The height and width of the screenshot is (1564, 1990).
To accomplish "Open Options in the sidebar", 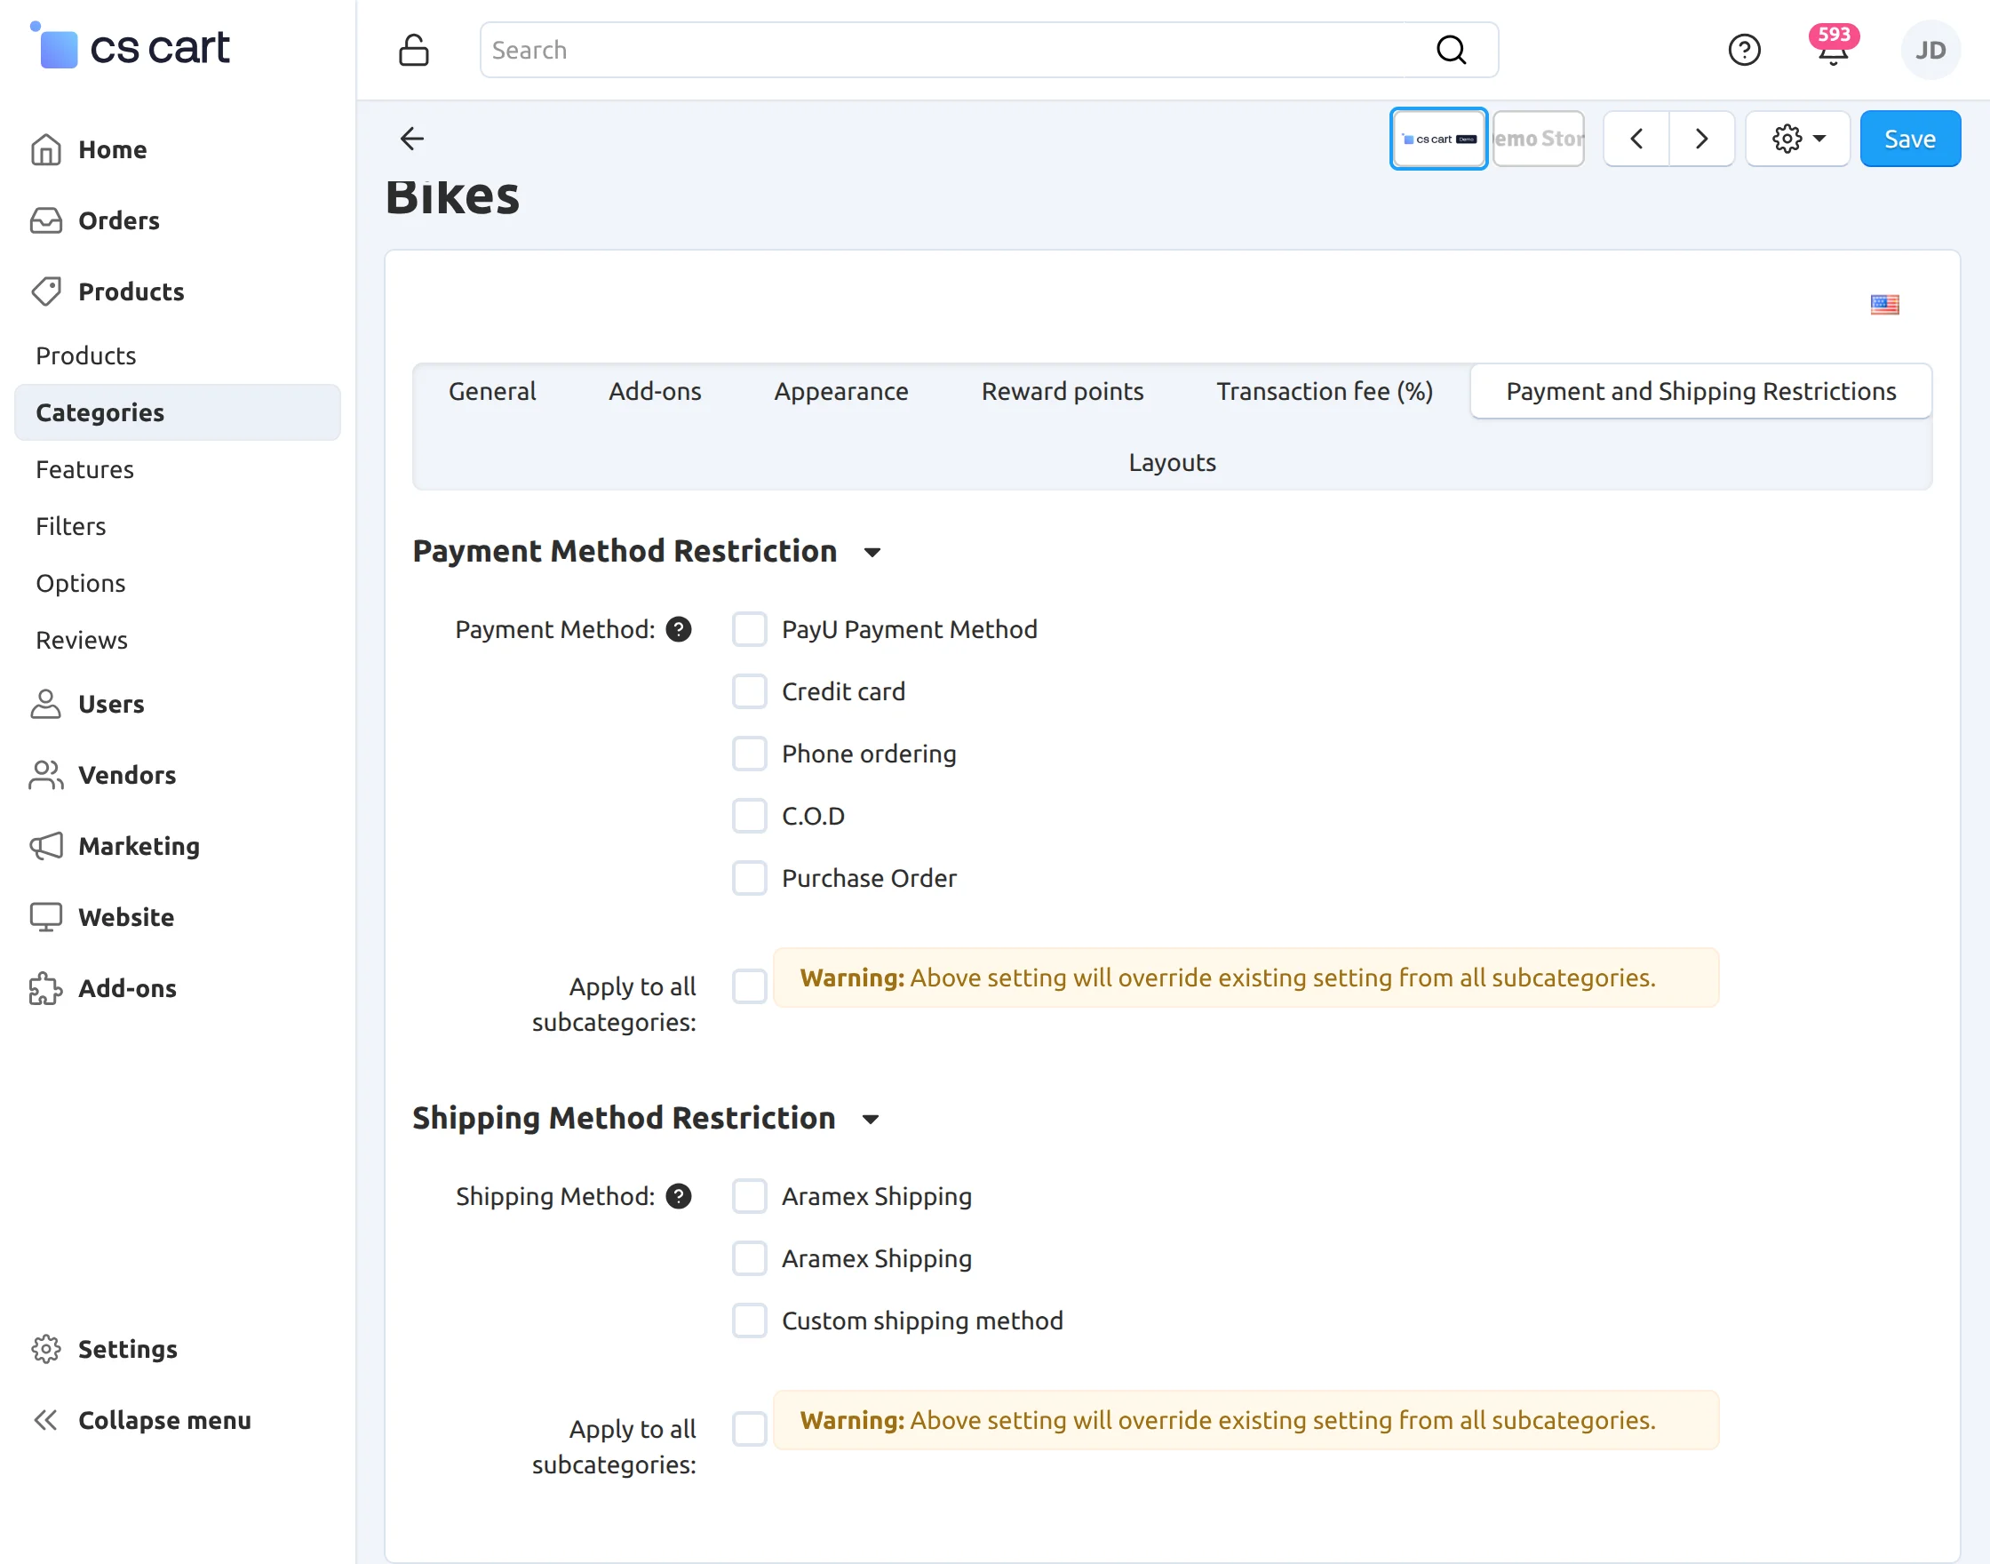I will (81, 583).
